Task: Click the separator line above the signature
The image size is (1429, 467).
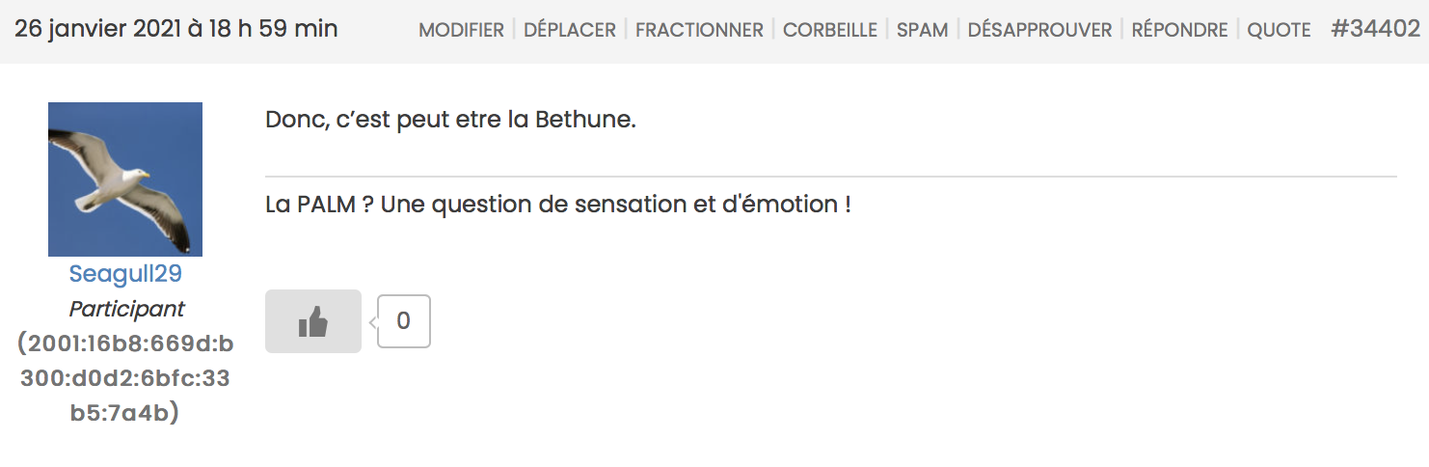Action: click(830, 177)
